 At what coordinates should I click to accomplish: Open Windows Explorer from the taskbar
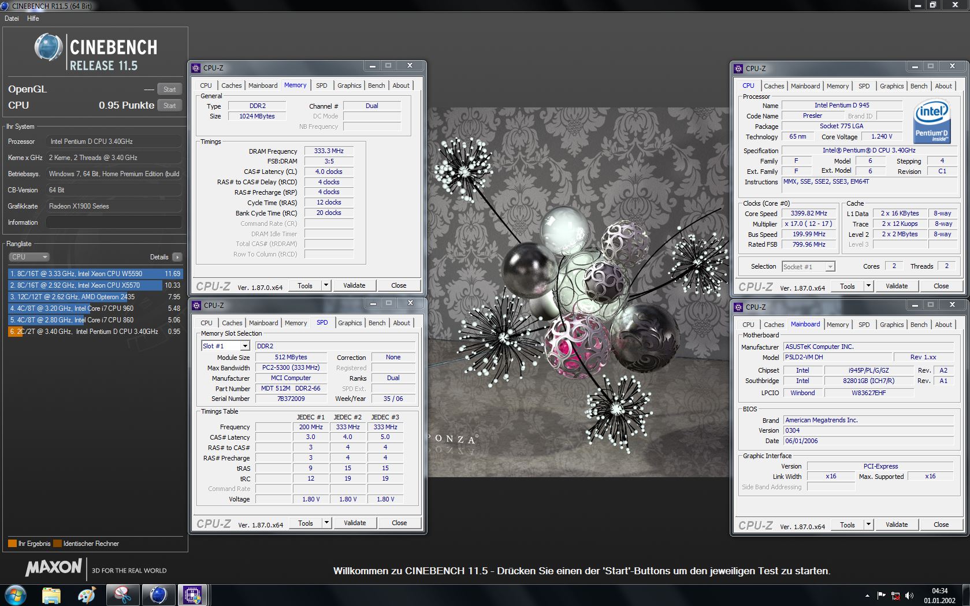pyautogui.click(x=51, y=594)
